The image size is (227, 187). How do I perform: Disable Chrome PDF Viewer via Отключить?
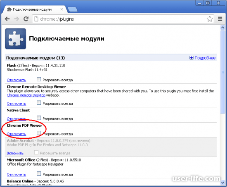coord(17,134)
